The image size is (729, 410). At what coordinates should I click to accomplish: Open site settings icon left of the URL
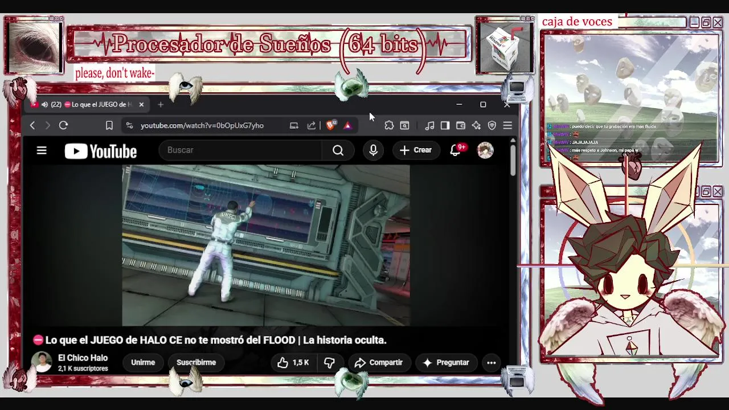(129, 125)
